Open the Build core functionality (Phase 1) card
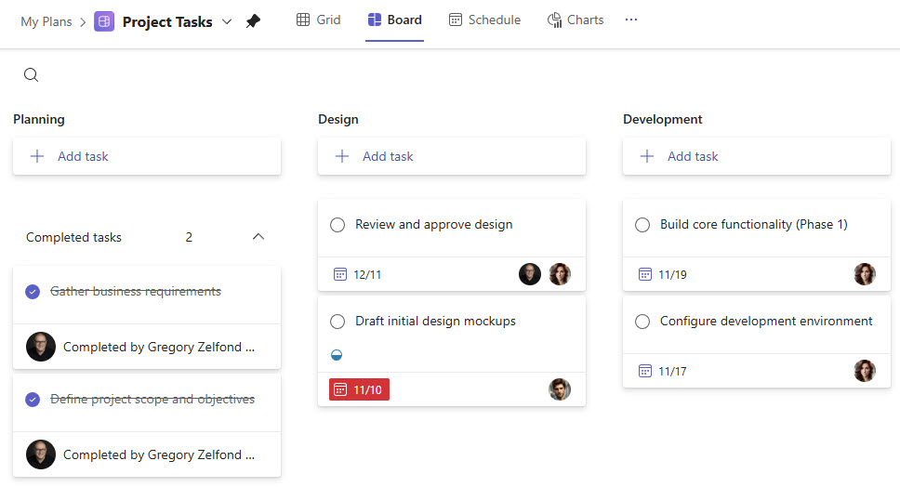This screenshot has height=487, width=900. click(x=753, y=225)
